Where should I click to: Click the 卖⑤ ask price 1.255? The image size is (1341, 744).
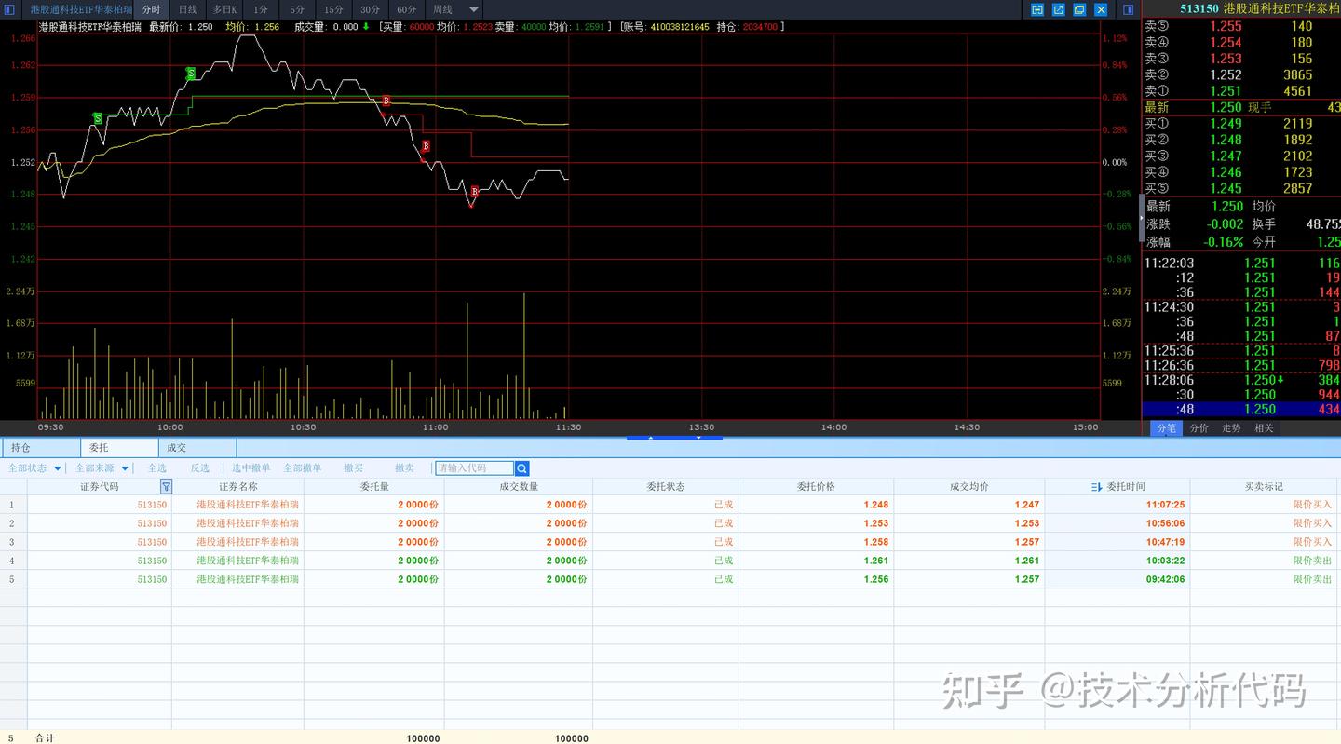(x=1226, y=27)
